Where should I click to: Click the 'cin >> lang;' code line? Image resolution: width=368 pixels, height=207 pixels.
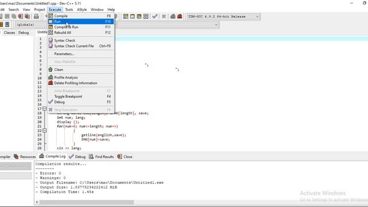point(69,148)
